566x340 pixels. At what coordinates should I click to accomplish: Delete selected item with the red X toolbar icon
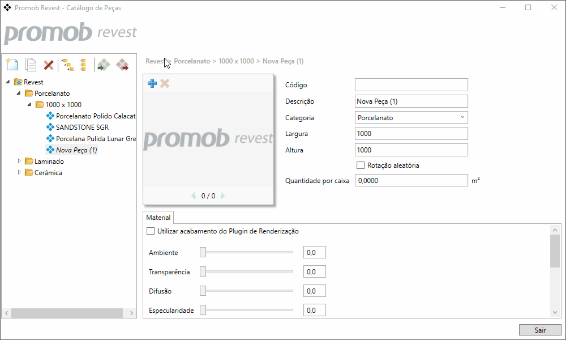(49, 65)
